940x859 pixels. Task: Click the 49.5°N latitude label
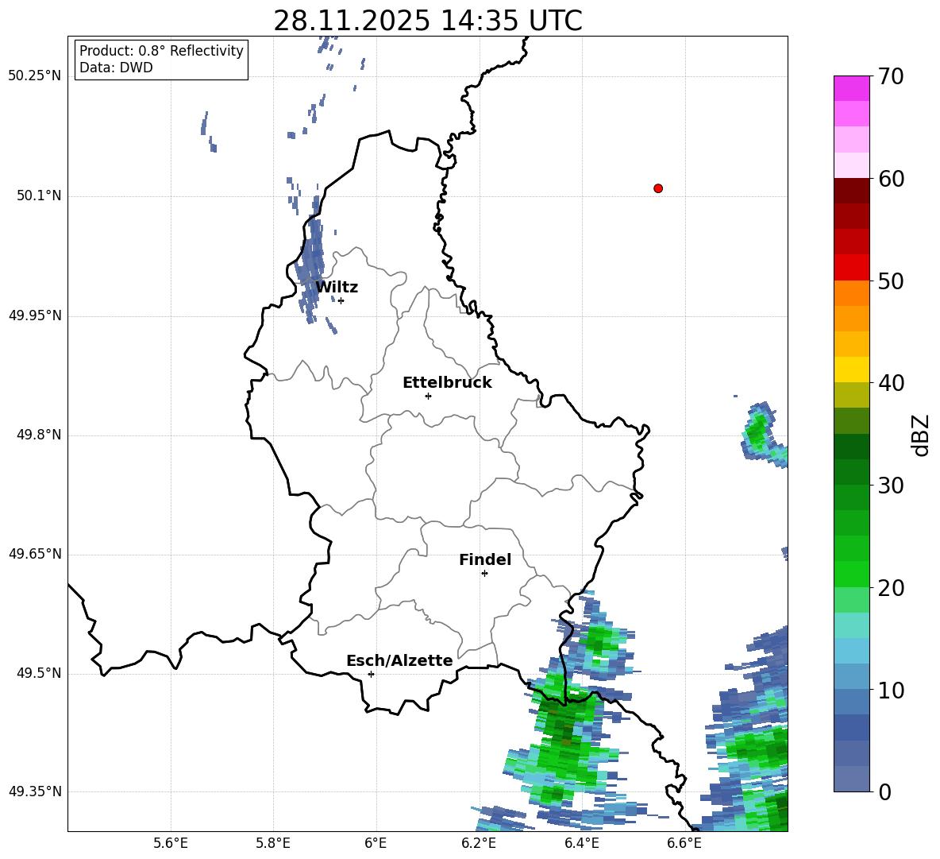pyautogui.click(x=39, y=673)
